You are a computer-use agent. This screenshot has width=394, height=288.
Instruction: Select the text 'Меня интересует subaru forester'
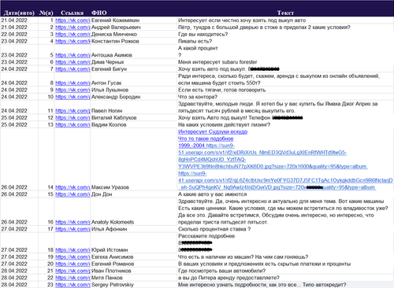coord(217,62)
